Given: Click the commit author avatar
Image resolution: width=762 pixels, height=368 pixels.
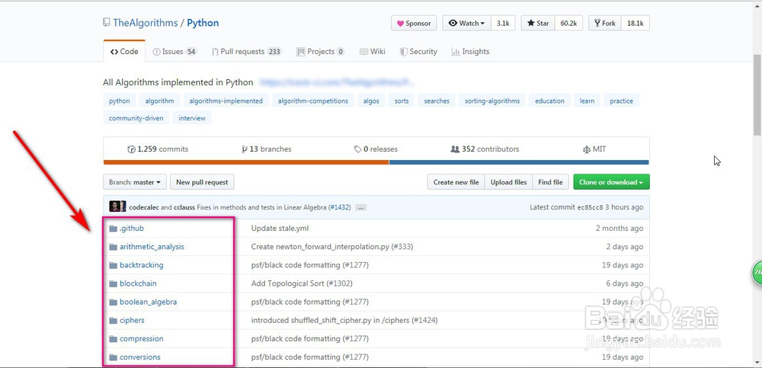Looking at the screenshot, I should click(117, 206).
